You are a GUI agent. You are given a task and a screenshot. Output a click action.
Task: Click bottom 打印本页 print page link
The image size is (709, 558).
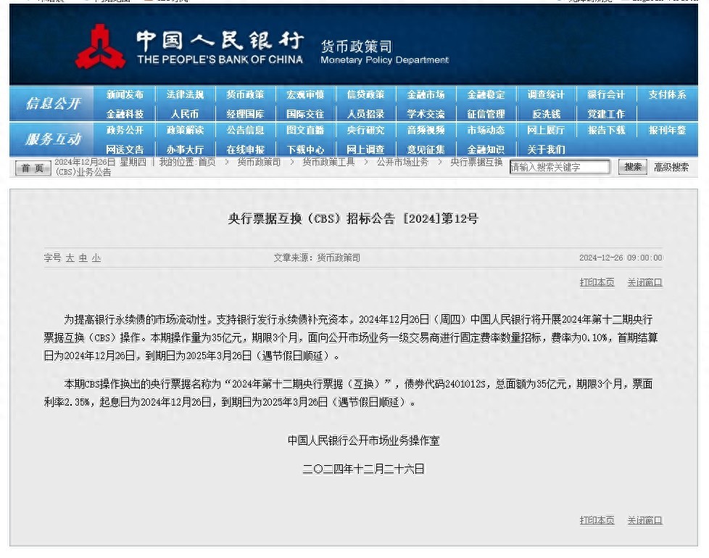(x=597, y=520)
